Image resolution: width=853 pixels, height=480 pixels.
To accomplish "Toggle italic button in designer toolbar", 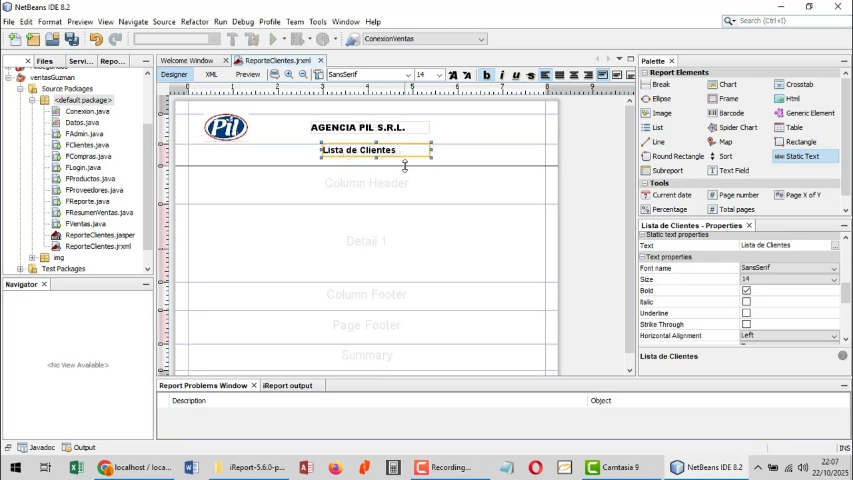I will tap(501, 75).
